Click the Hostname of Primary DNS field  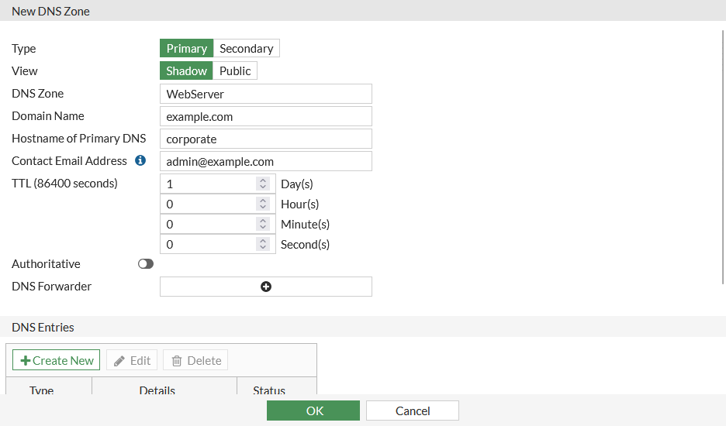265,139
